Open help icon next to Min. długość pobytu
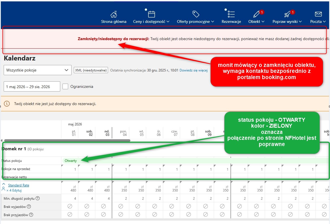The image size is (330, 224). pyautogui.click(x=38, y=198)
